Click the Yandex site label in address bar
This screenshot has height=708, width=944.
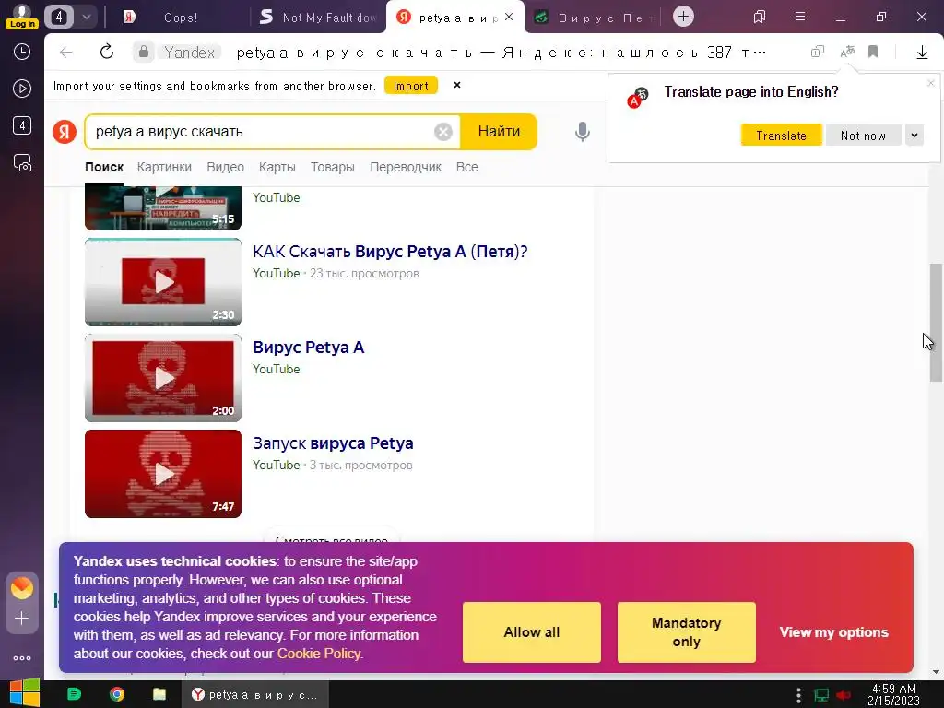[x=189, y=53]
